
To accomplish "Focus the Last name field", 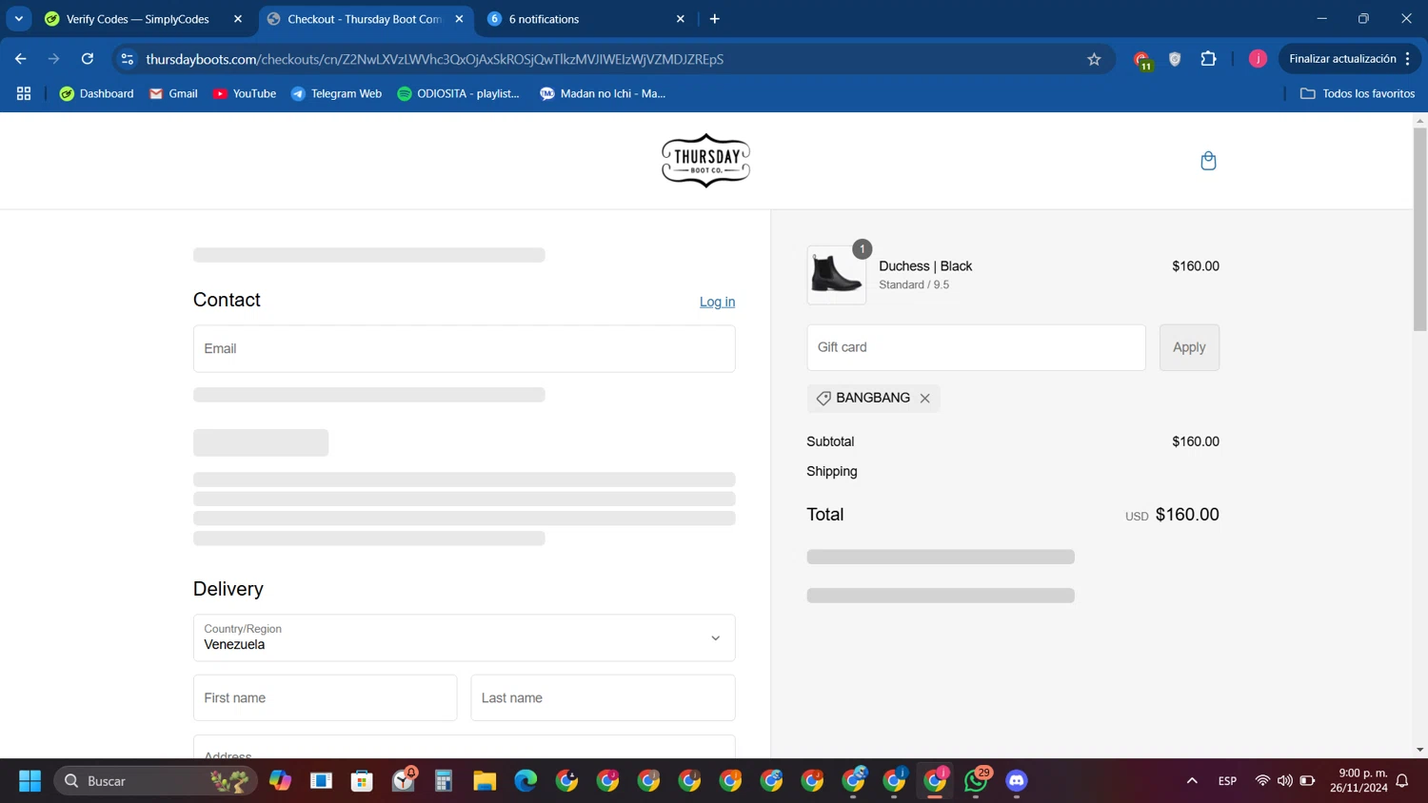I will [603, 697].
